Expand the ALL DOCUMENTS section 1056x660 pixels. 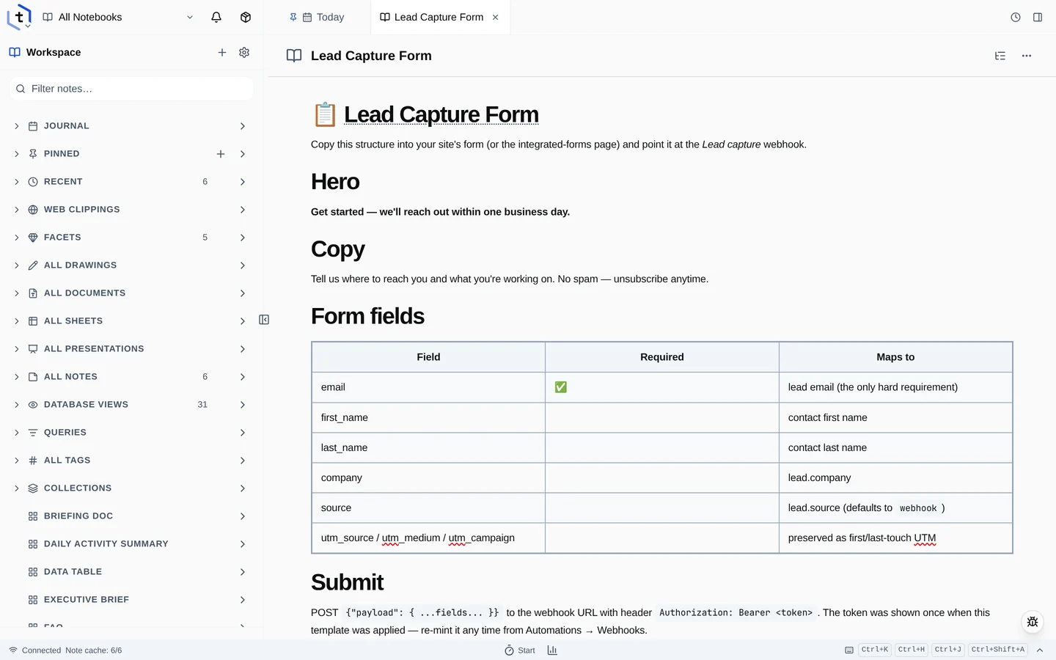[17, 293]
